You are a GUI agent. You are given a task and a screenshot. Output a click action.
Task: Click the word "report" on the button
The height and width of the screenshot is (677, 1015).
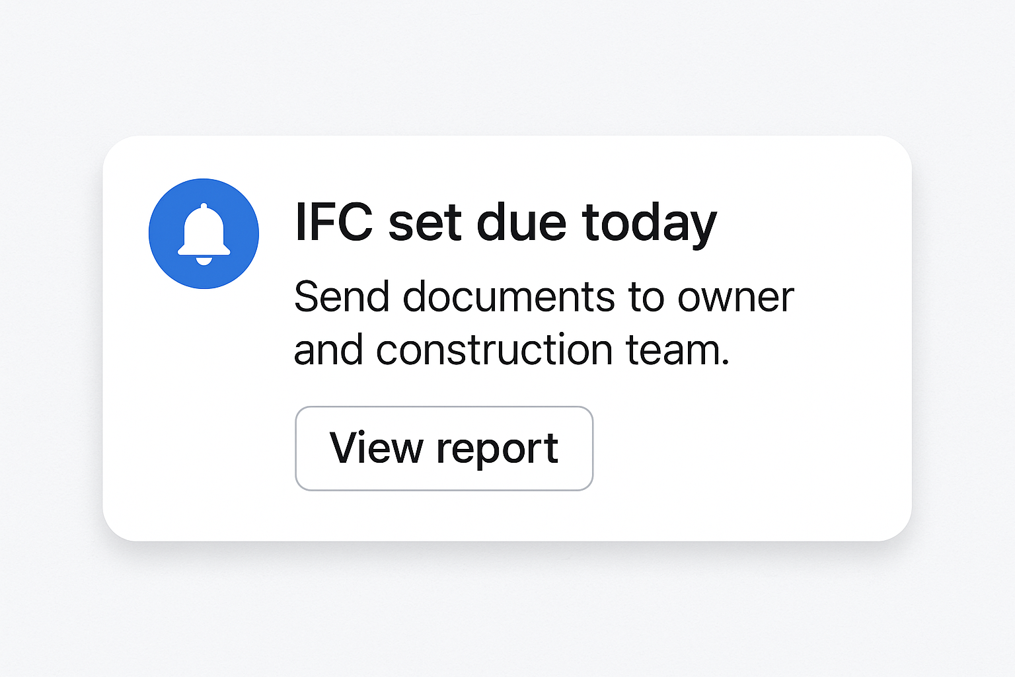(x=497, y=450)
